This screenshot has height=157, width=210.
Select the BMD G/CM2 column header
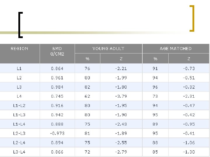[57, 51]
